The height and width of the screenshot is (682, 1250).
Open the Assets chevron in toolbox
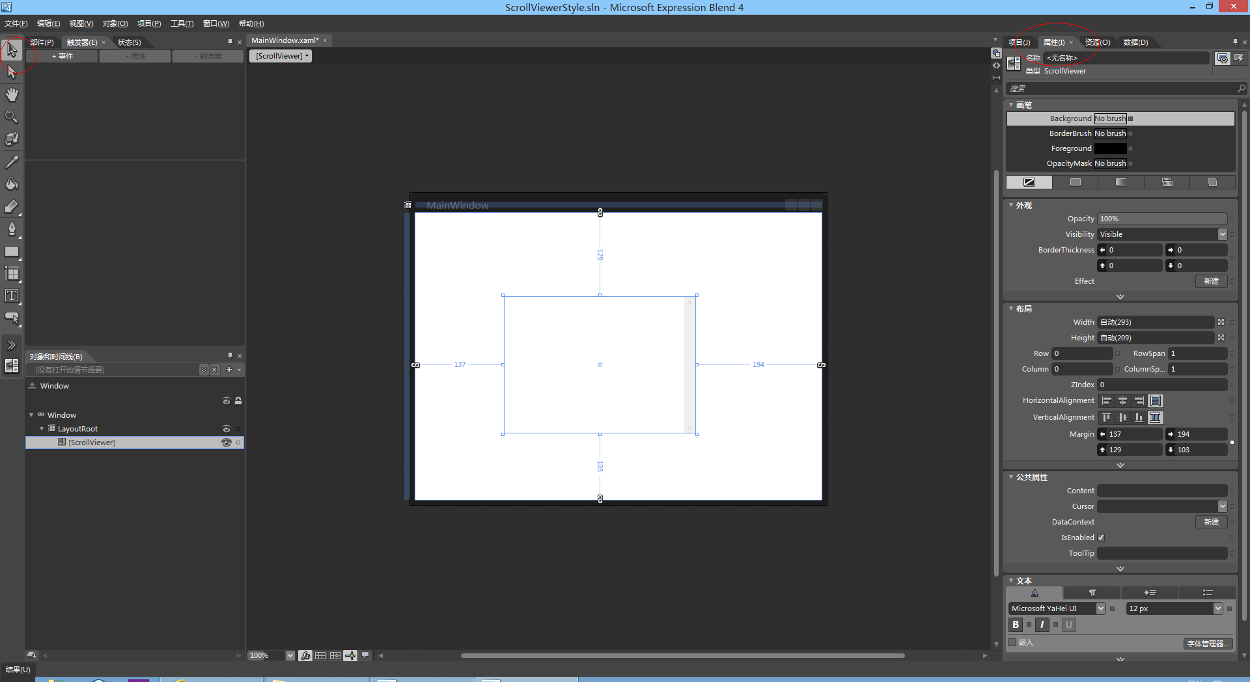coord(12,345)
